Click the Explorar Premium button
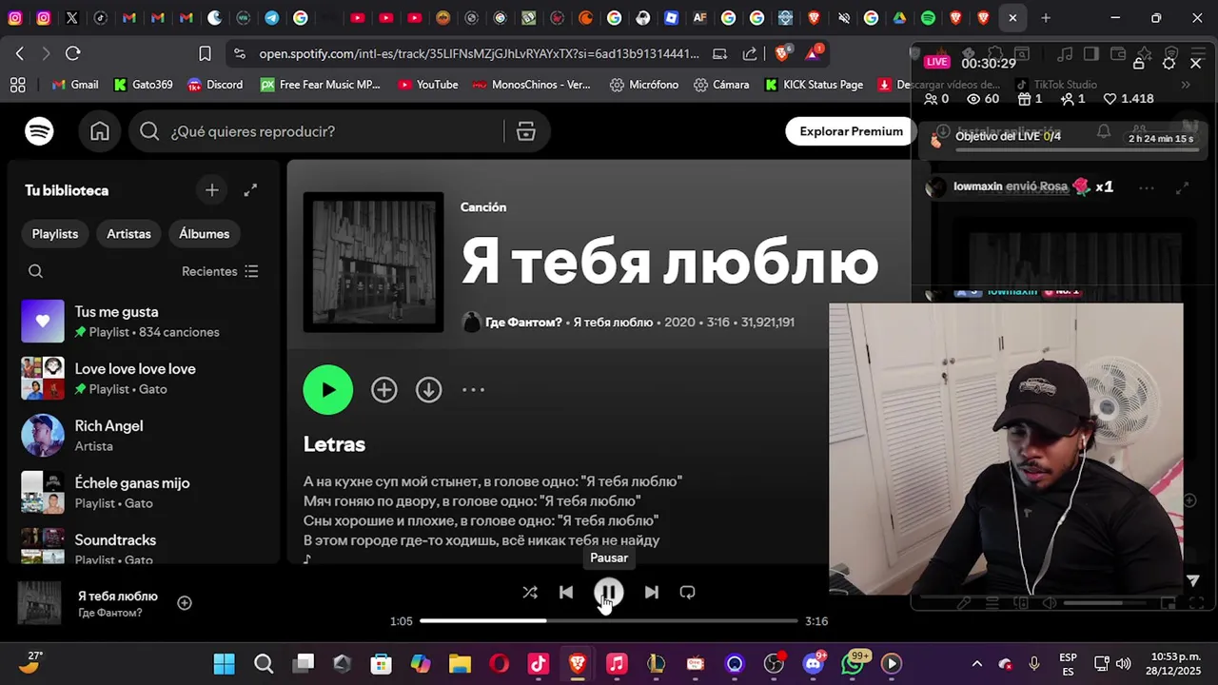The width and height of the screenshot is (1218, 685). point(851,131)
